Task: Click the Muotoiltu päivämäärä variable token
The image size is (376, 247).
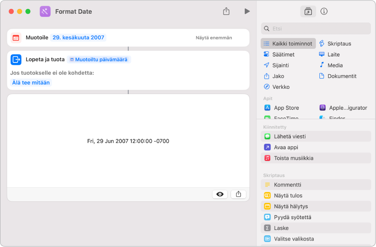Action: 99,59
